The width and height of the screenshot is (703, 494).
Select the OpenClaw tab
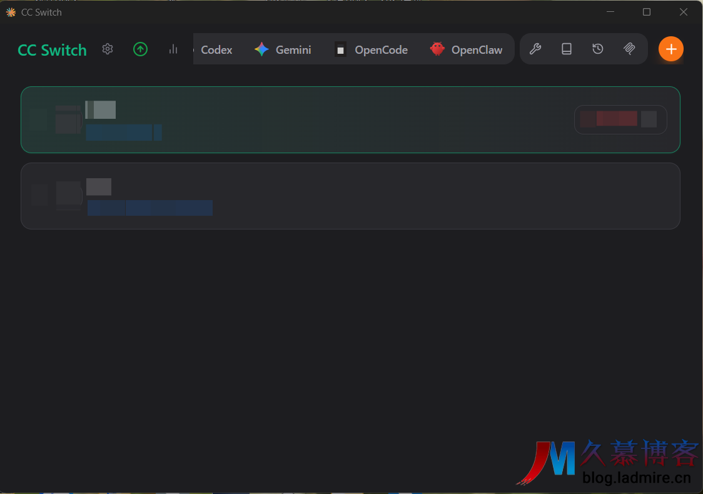point(467,50)
